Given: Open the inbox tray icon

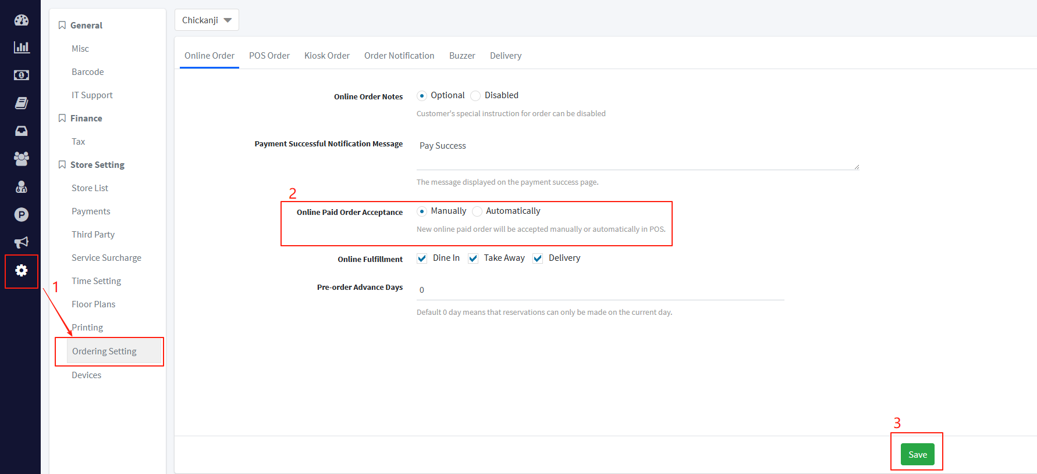Looking at the screenshot, I should click(x=22, y=131).
